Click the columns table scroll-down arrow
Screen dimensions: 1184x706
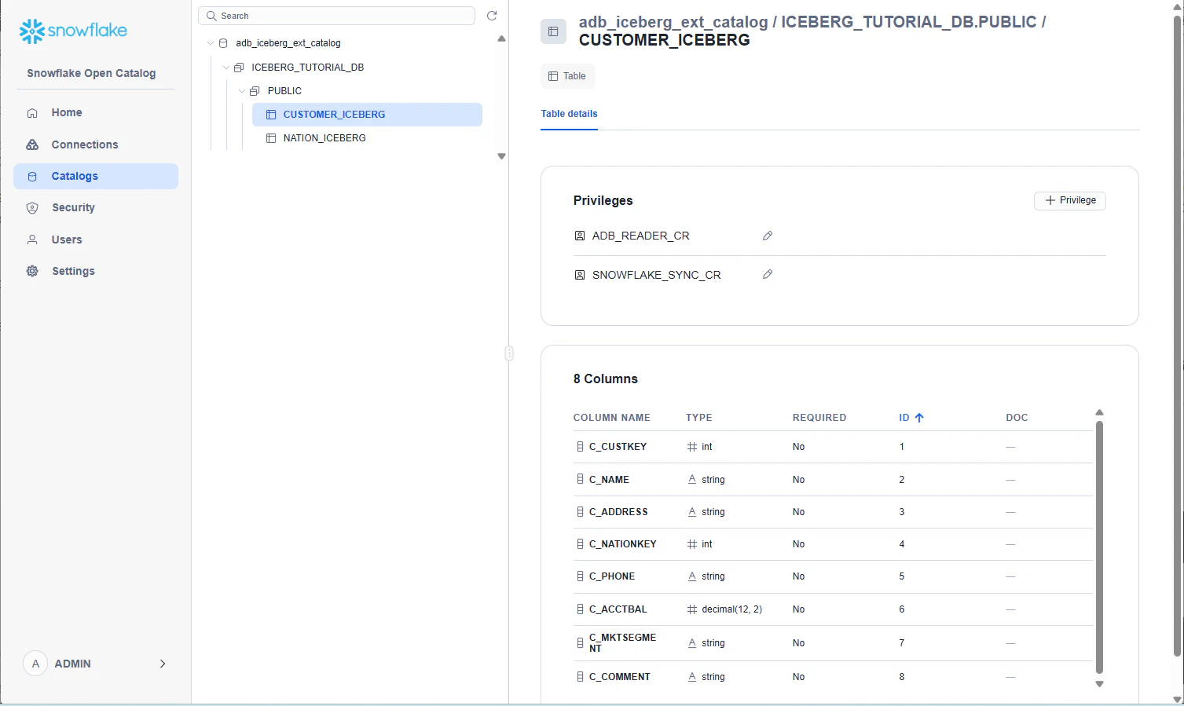[x=1099, y=684]
